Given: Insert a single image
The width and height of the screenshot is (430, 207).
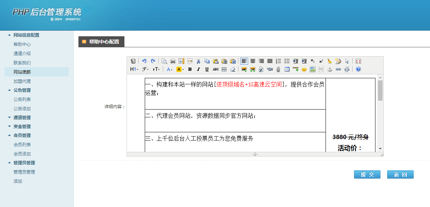Looking at the screenshot, I should click(244, 69).
